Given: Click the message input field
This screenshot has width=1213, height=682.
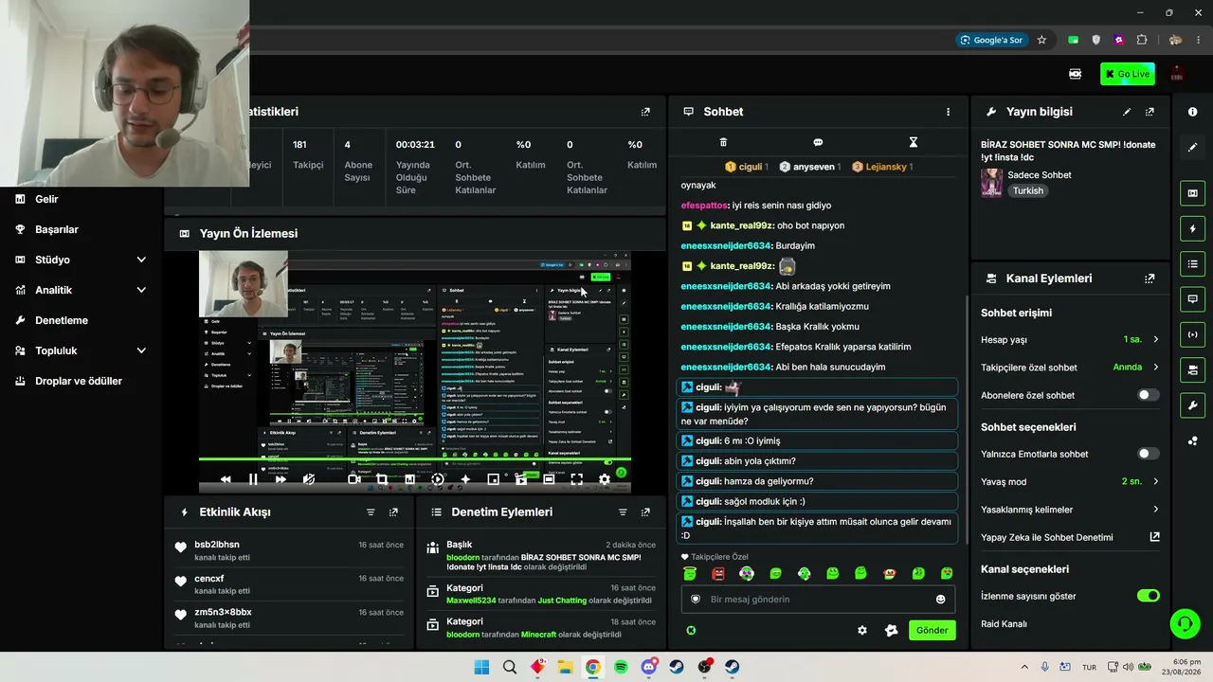Looking at the screenshot, I should 818,600.
